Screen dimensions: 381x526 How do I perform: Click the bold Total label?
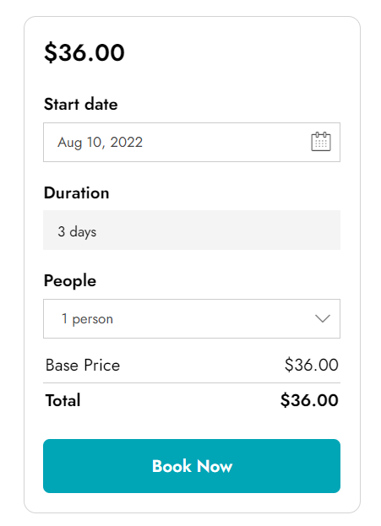(63, 400)
